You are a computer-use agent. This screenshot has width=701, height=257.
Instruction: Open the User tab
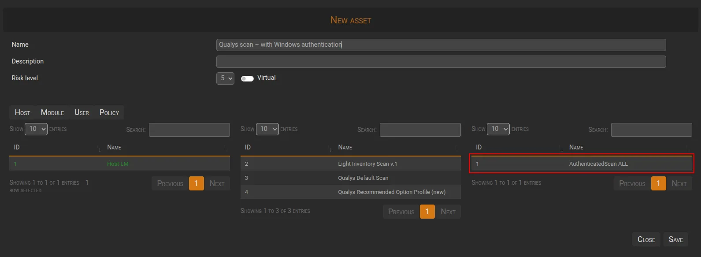tap(82, 112)
